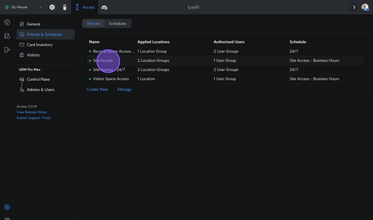Open the Visitors section
The height and width of the screenshot is (220, 373).
[x=33, y=55]
